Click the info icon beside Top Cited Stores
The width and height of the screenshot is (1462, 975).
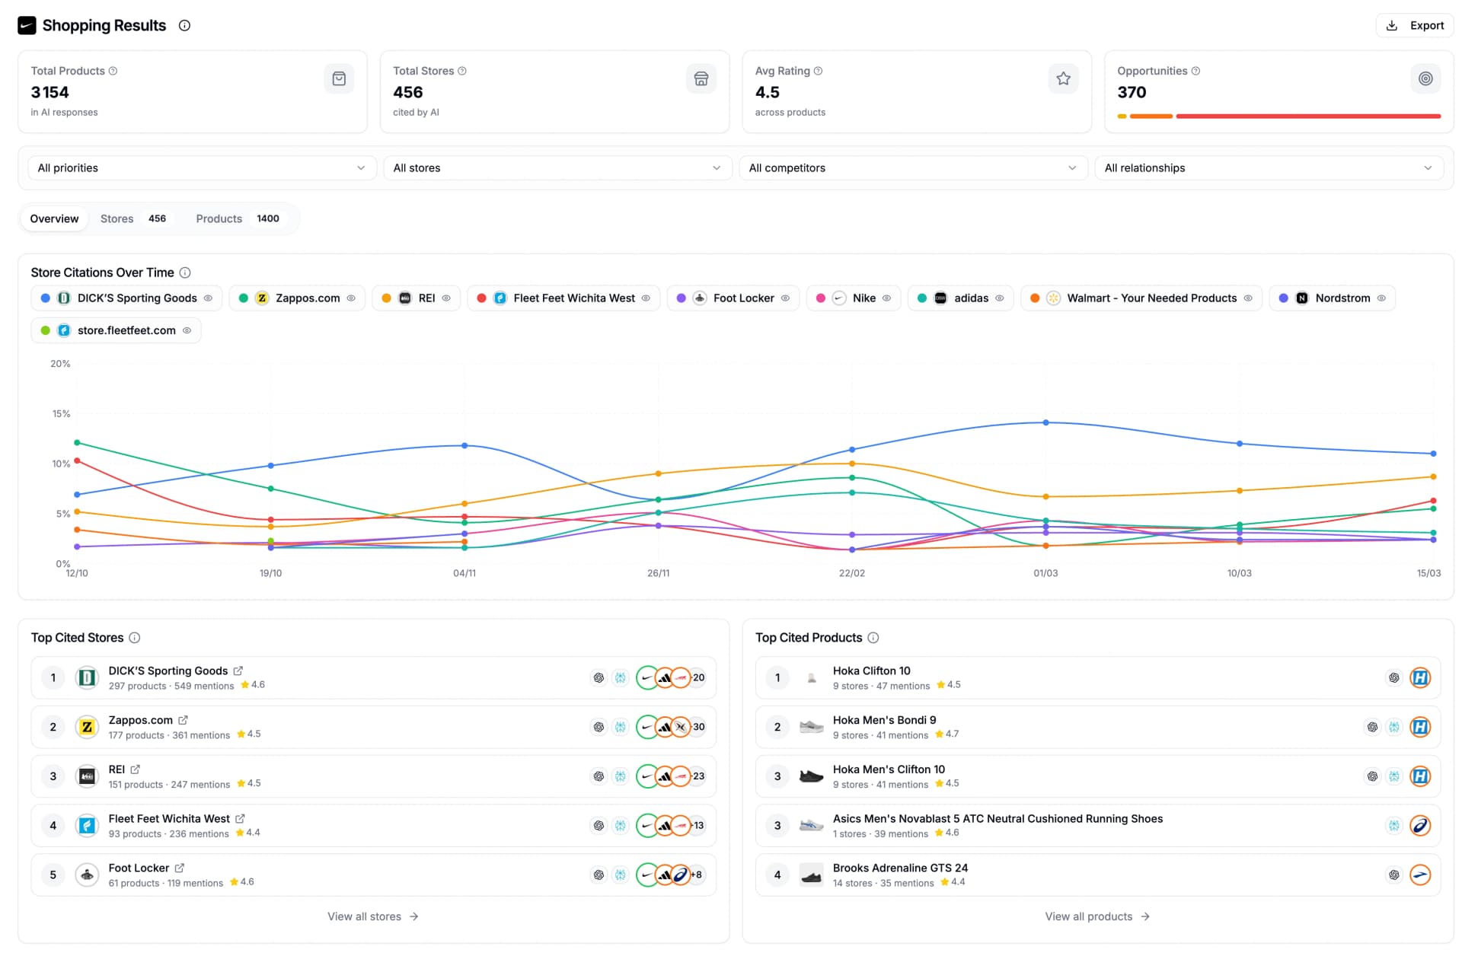click(135, 638)
